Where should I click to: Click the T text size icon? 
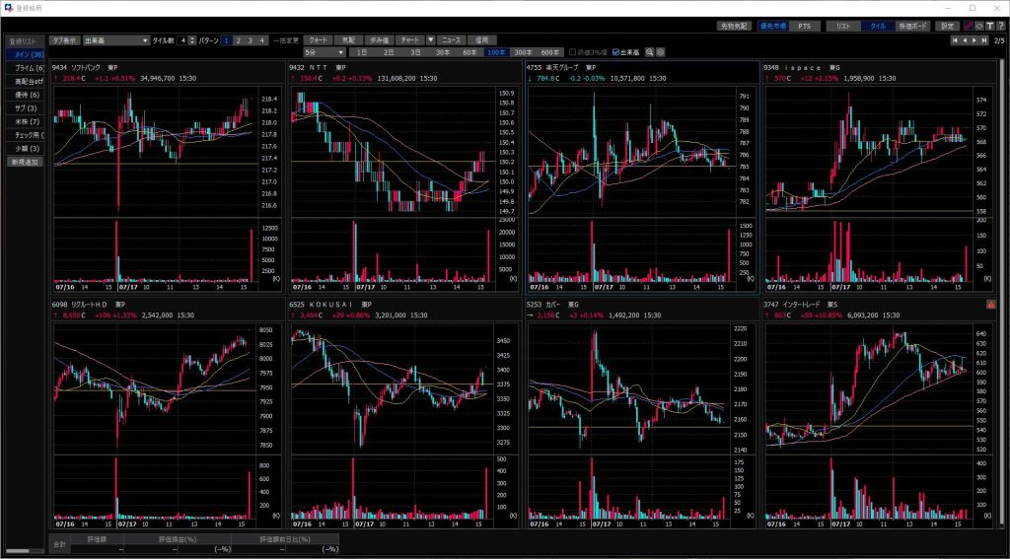(x=989, y=26)
